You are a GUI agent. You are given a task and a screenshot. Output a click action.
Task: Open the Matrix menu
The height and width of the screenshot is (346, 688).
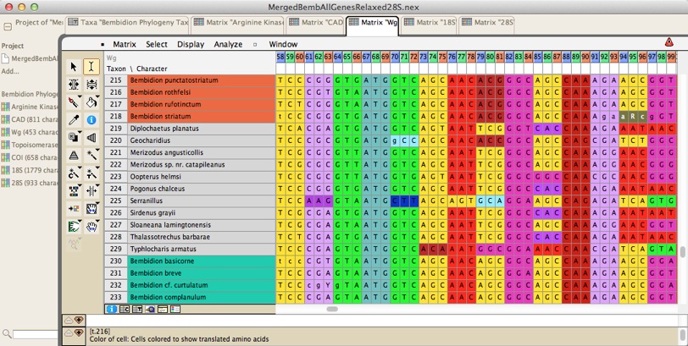pyautogui.click(x=125, y=44)
